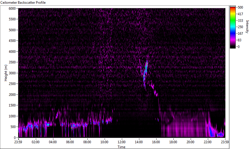Screen dimensions: 250x149
Task: Click the Time axis title
Action: 122,147
